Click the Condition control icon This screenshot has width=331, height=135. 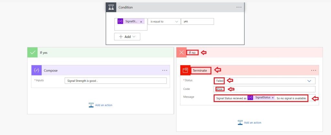[111, 7]
